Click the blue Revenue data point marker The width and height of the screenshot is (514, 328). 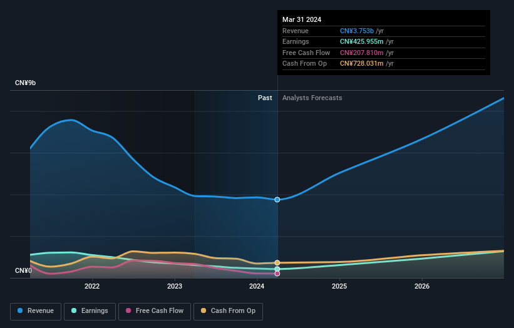pos(277,200)
